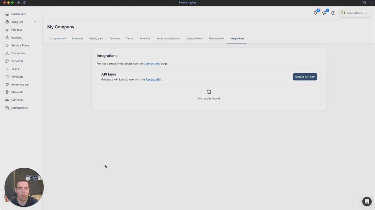Switch to the Company info tab
This screenshot has width=375, height=210.
tap(58, 38)
